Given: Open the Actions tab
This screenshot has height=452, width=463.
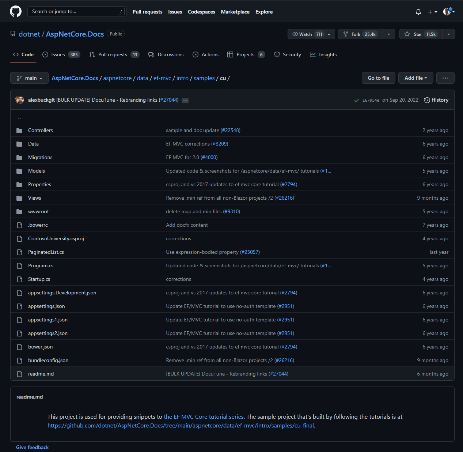Looking at the screenshot, I should [x=205, y=54].
